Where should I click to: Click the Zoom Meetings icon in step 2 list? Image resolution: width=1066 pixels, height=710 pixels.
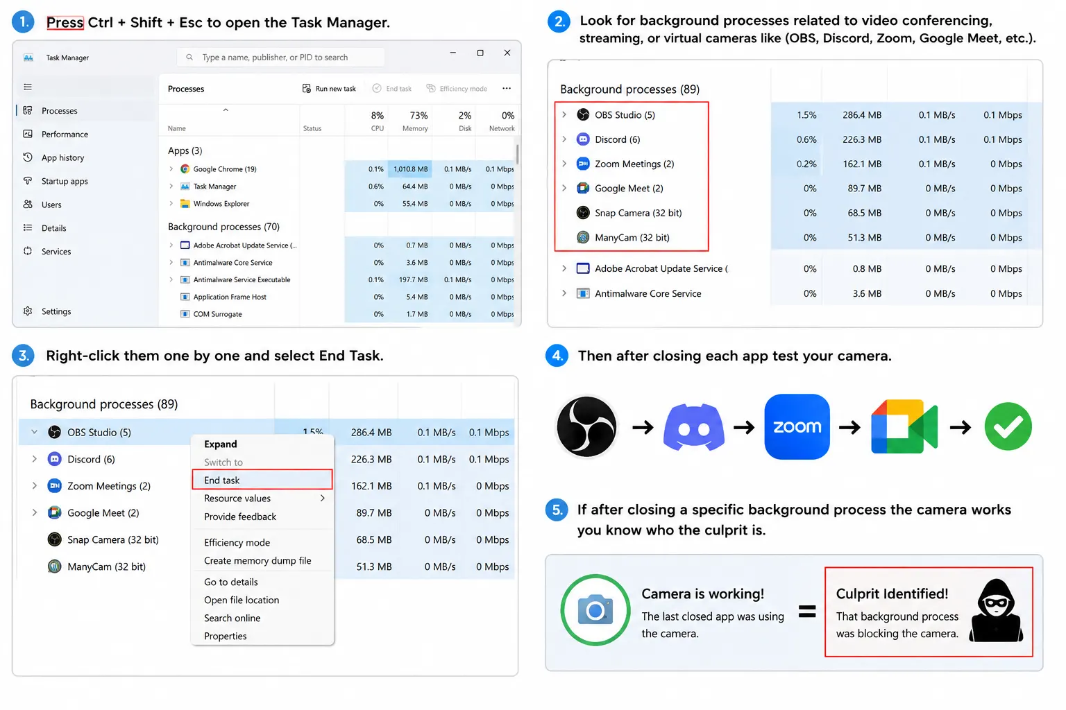pyautogui.click(x=583, y=164)
